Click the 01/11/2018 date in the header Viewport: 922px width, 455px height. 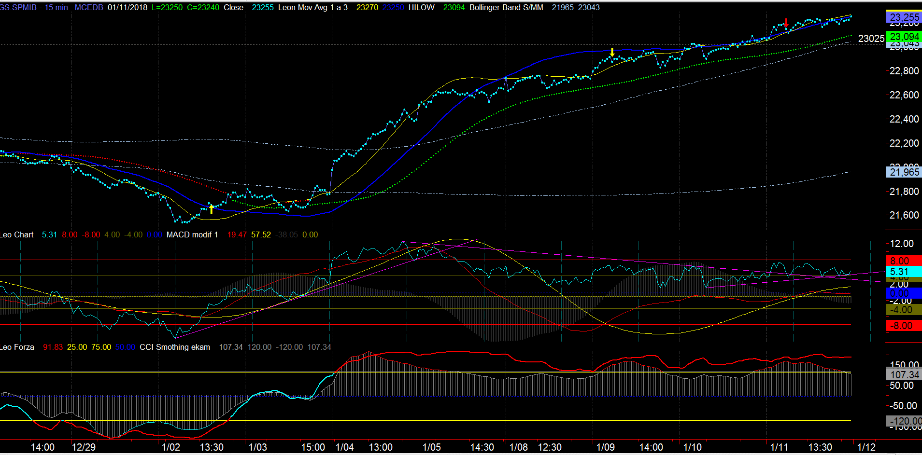click(128, 8)
